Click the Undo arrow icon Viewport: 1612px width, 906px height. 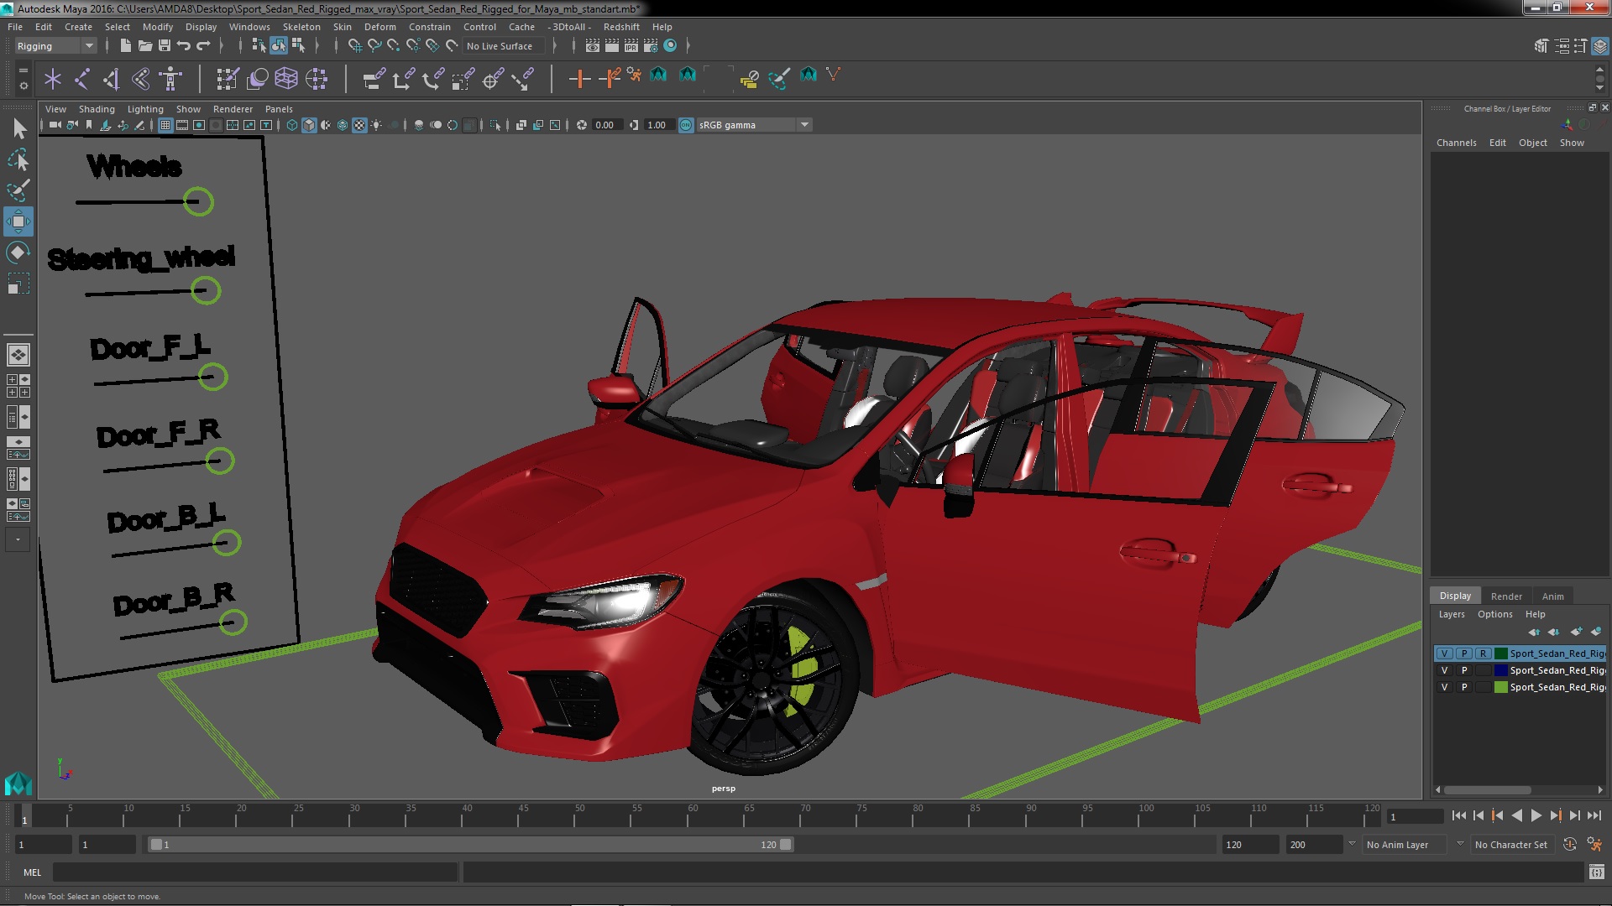click(184, 45)
